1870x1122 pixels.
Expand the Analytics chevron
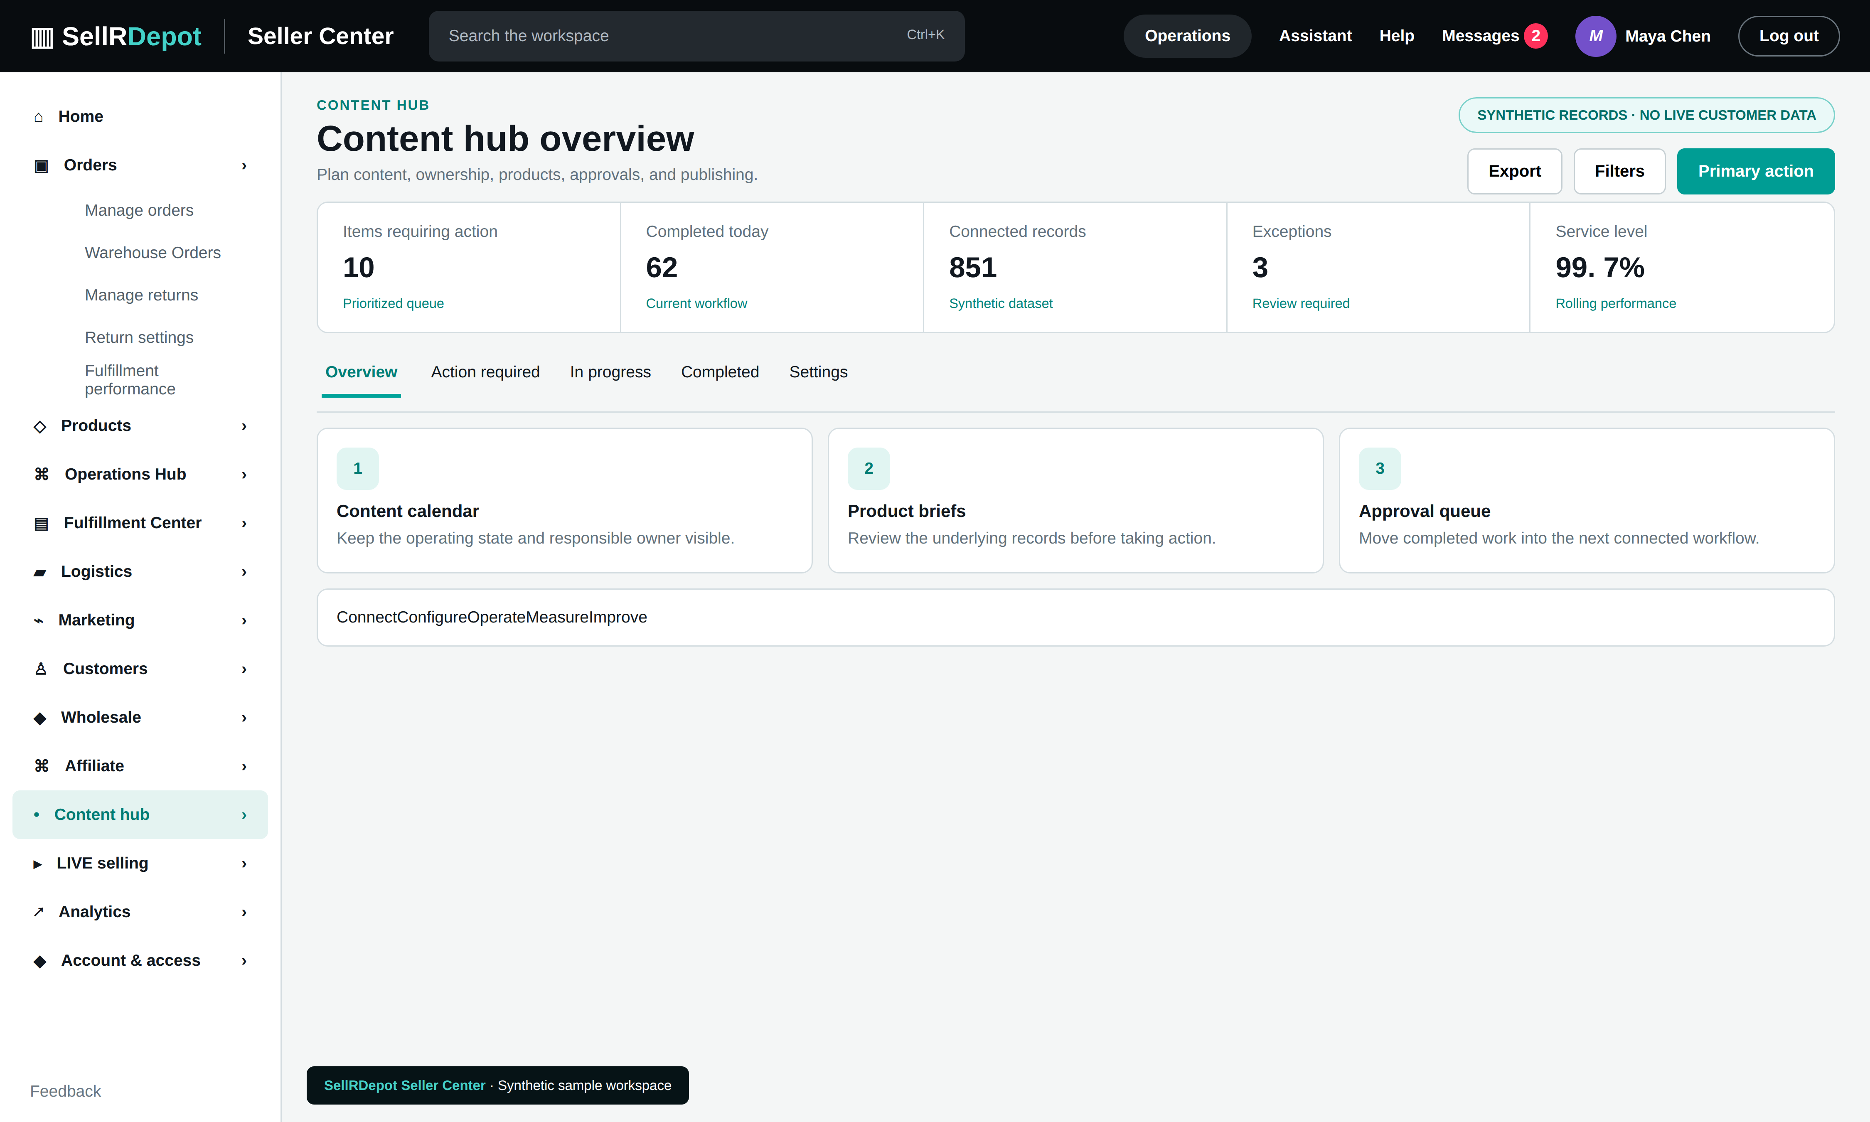tap(244, 913)
